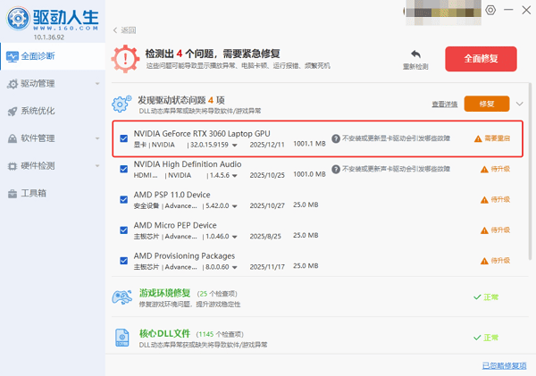Click 需要重启 warning status

coord(492,138)
